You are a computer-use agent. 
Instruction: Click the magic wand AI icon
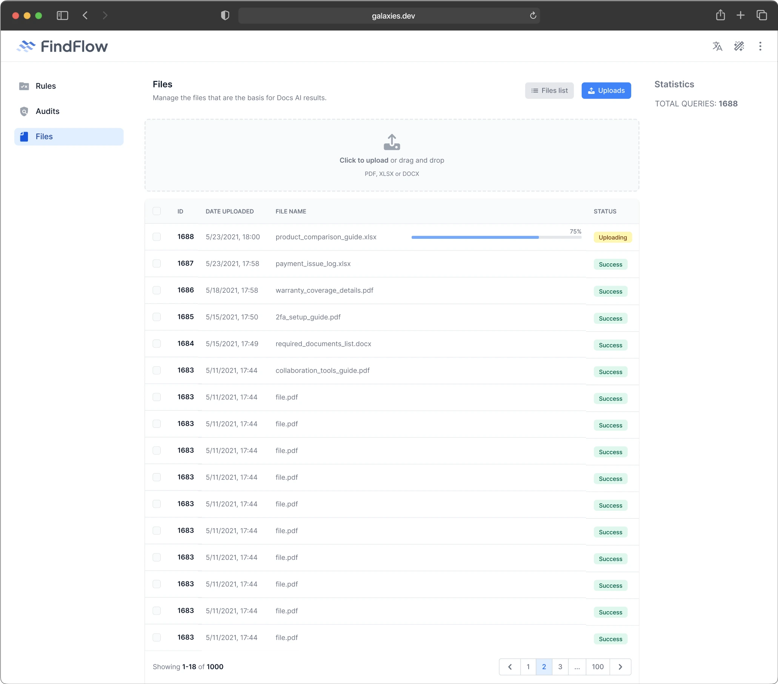(739, 46)
